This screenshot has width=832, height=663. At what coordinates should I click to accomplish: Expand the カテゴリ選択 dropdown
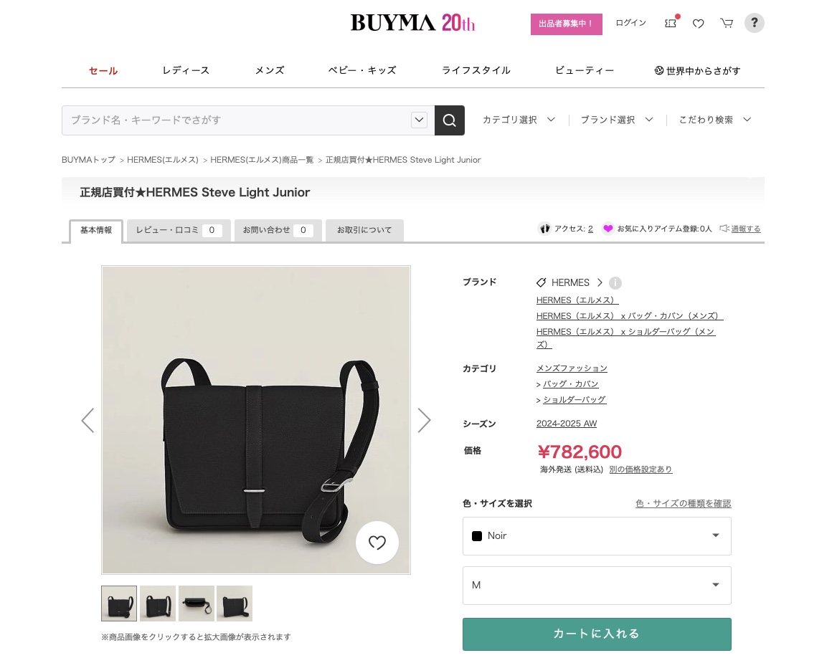[519, 120]
